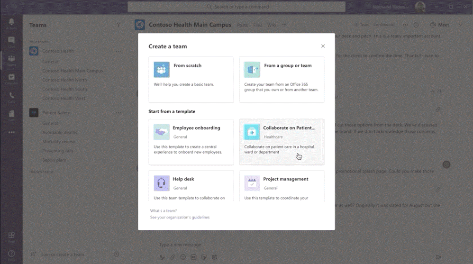This screenshot has width=473, height=264.
Task: Click the filter teams funnel icon
Action: tap(118, 25)
